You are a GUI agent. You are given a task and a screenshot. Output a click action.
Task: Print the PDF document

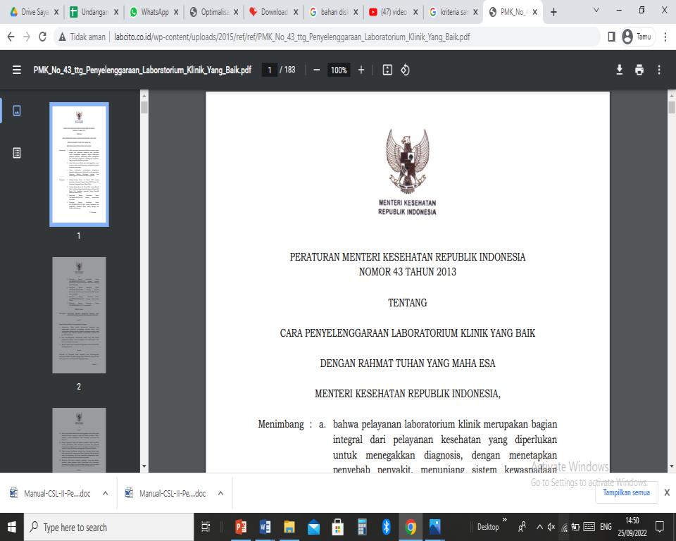click(639, 70)
